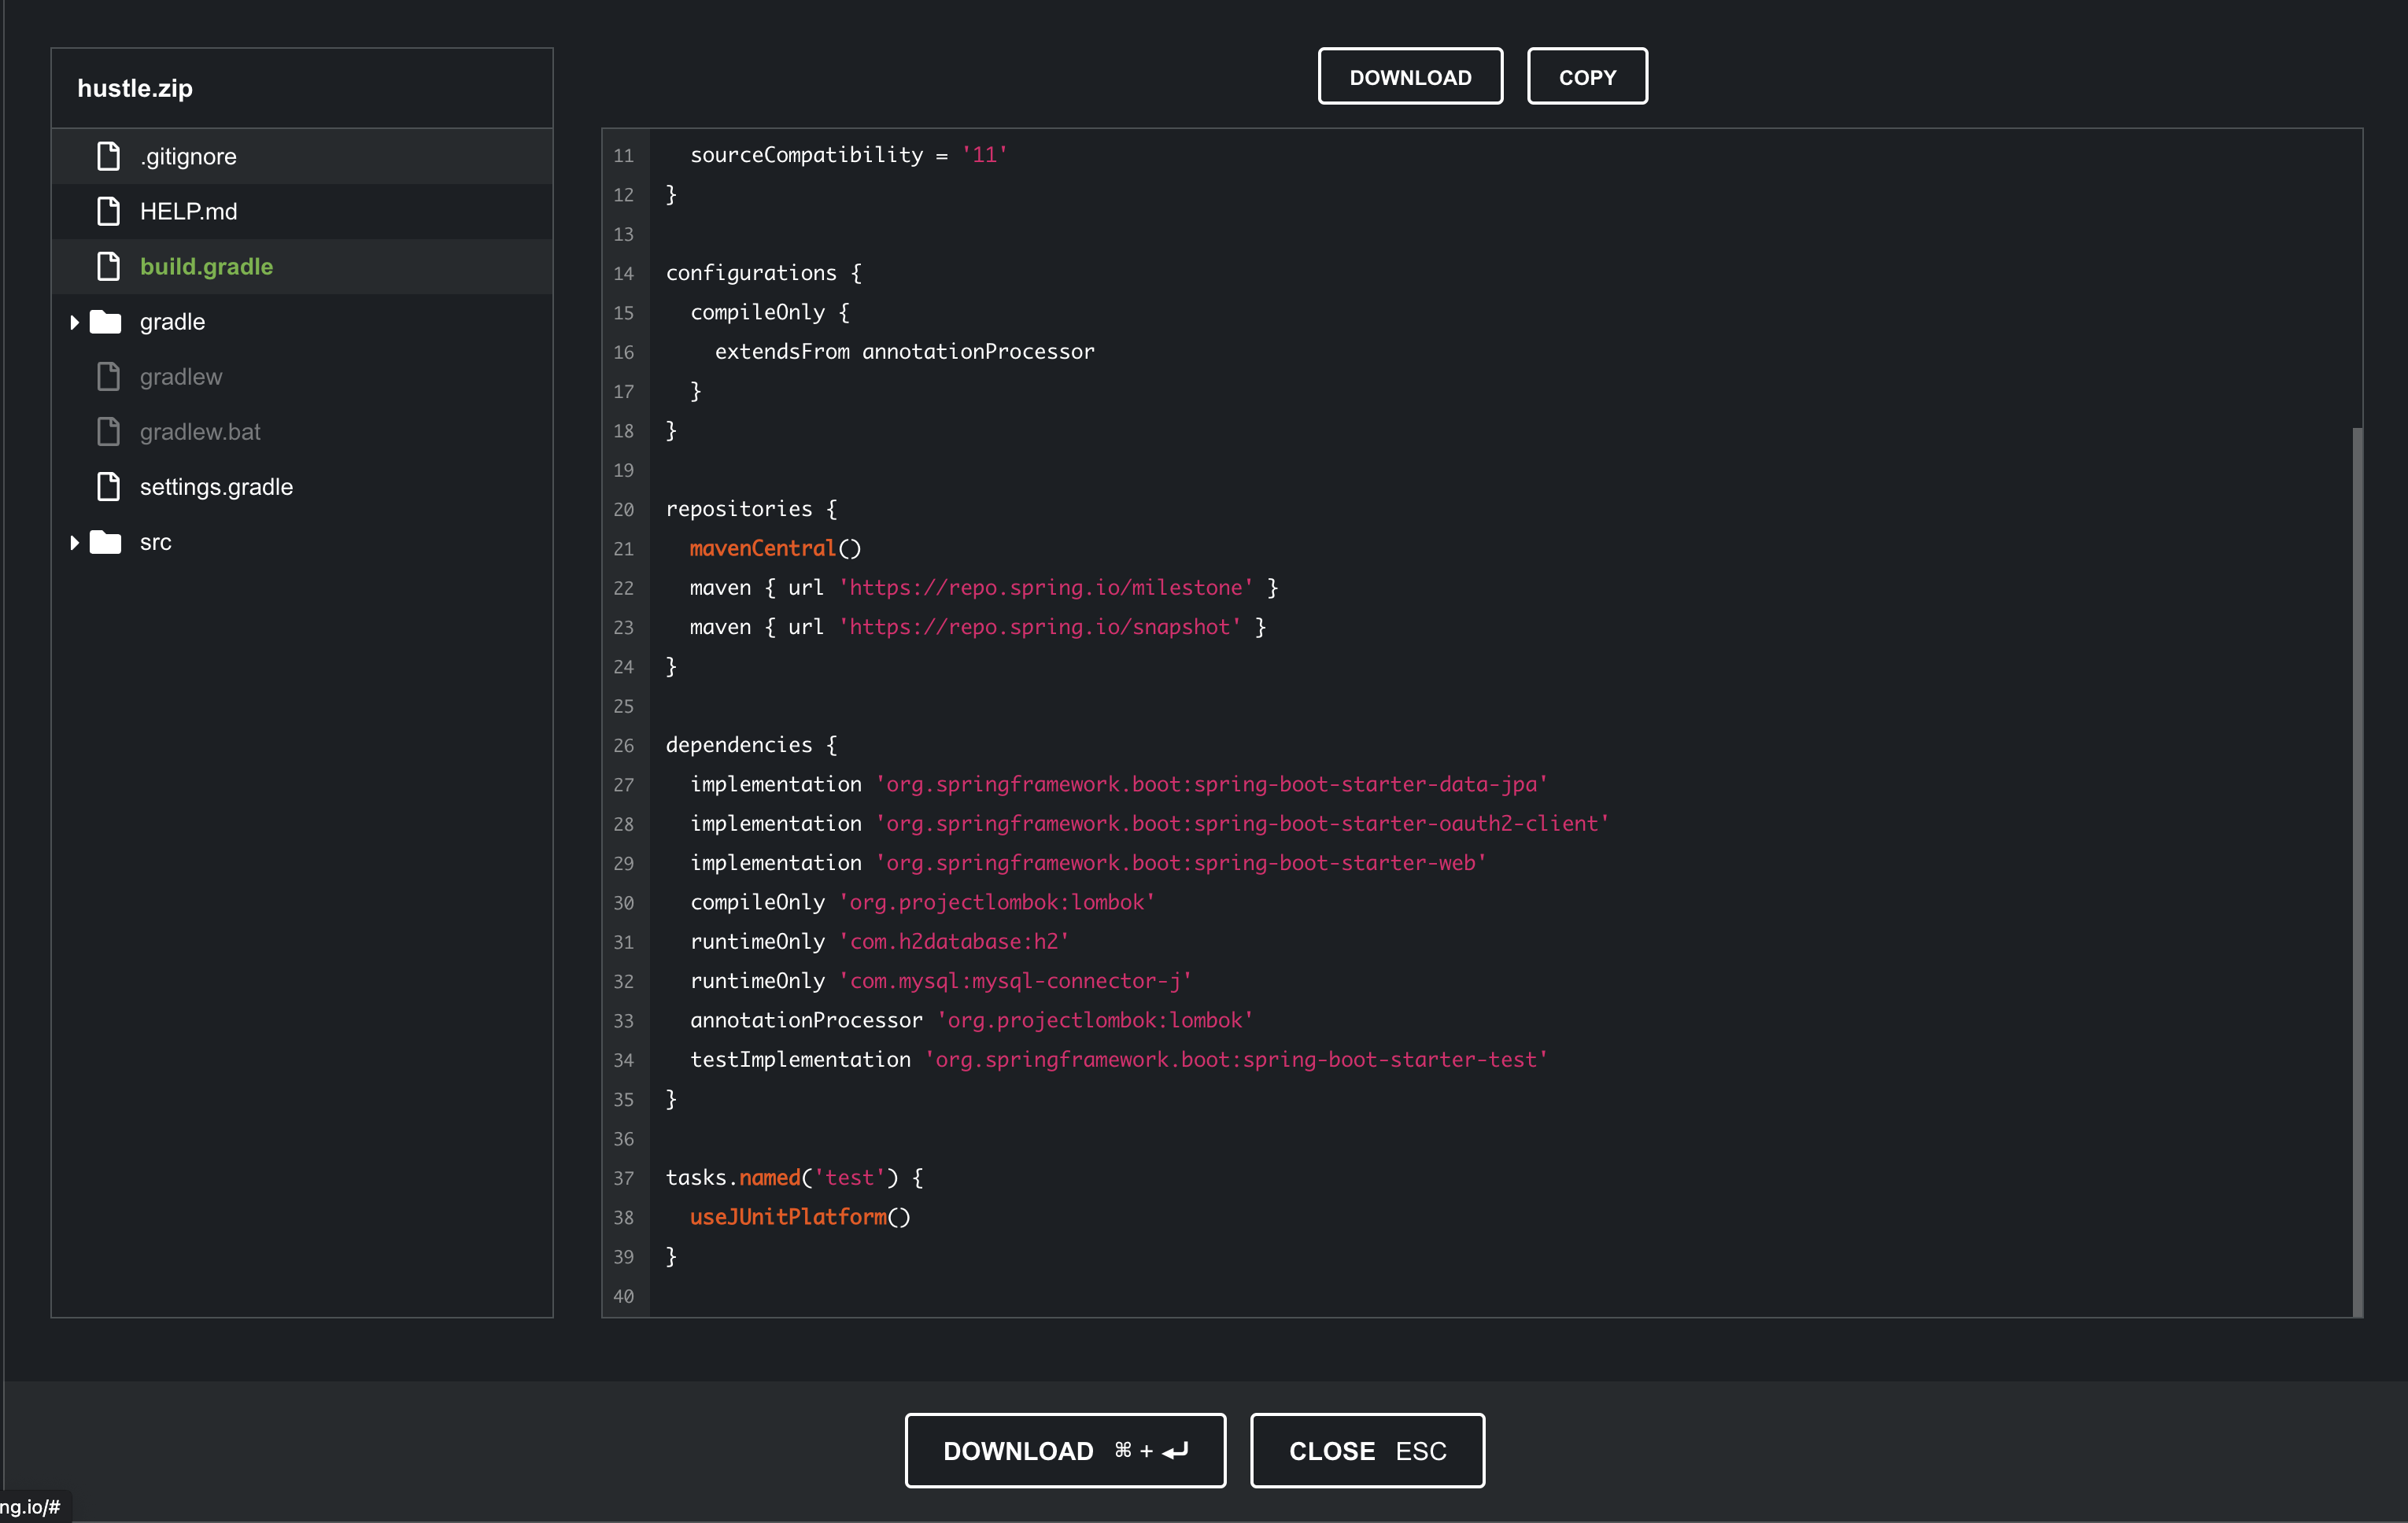
Task: Open the settings.gradle file
Action: 216,487
